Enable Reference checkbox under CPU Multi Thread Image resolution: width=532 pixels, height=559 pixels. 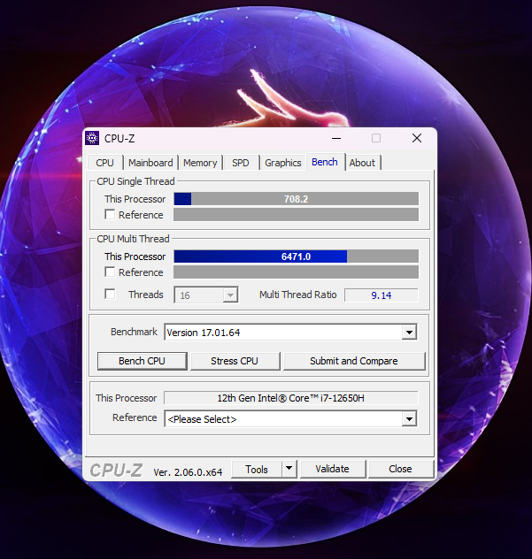(110, 272)
